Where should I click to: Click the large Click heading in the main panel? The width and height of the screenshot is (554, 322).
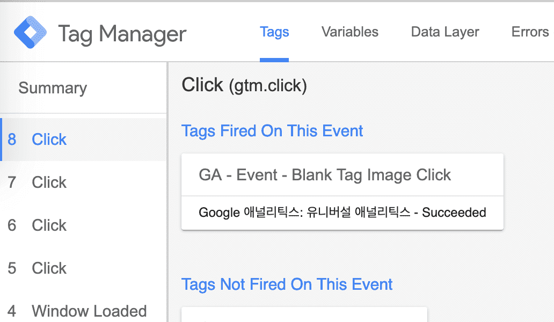point(202,85)
